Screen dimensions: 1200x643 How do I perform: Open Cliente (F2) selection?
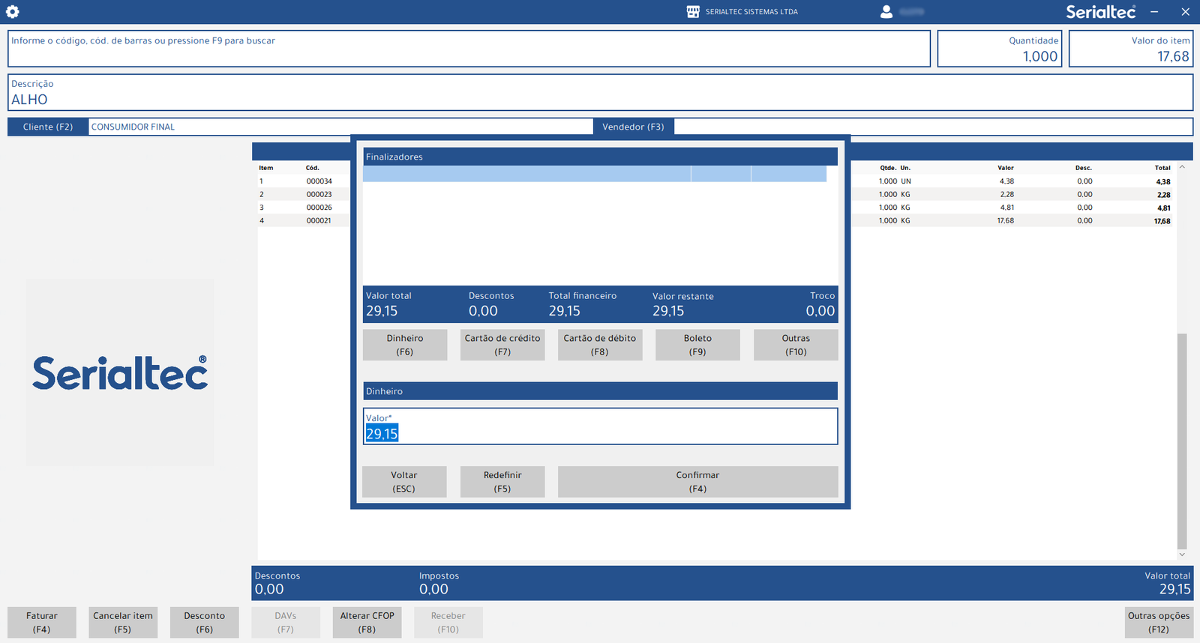(48, 127)
